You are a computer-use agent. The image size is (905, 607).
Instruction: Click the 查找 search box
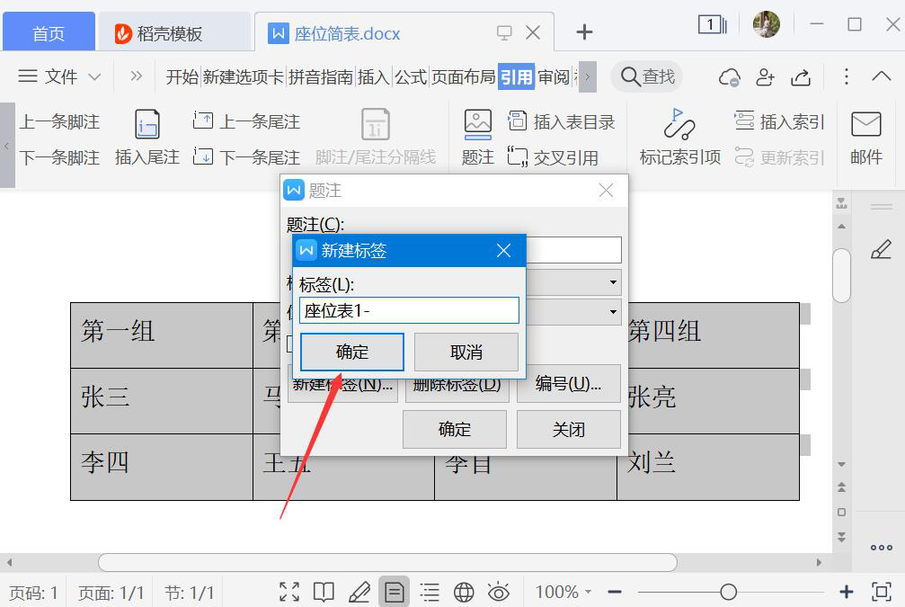[647, 76]
